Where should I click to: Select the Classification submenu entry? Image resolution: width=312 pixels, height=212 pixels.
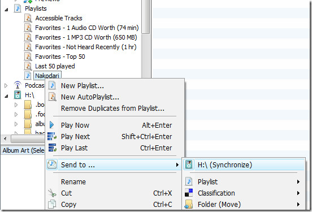244,193
